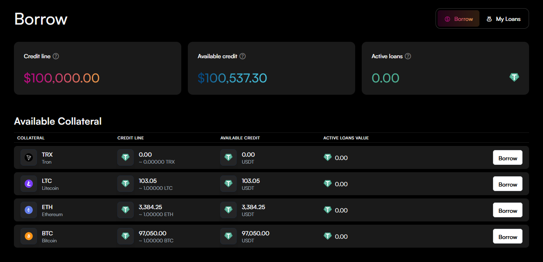
Task: Click Tether icon in LTC active loans
Action: [x=327, y=184]
